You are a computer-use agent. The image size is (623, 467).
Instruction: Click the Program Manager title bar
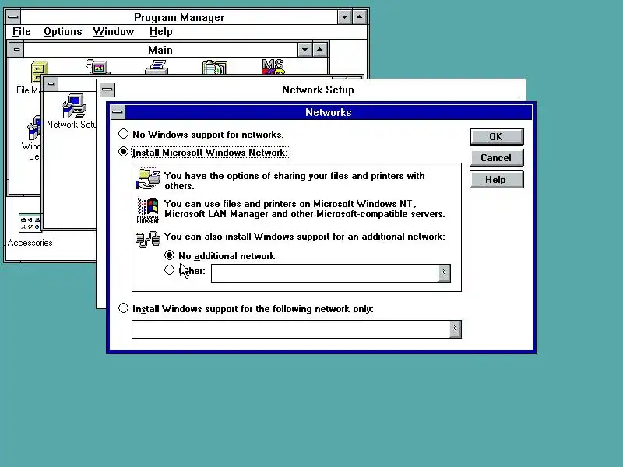179,17
